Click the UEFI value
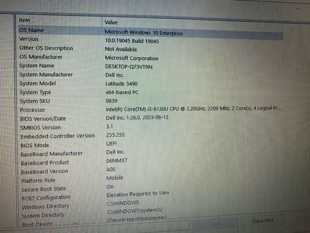This screenshot has height=233, width=310. [111, 144]
